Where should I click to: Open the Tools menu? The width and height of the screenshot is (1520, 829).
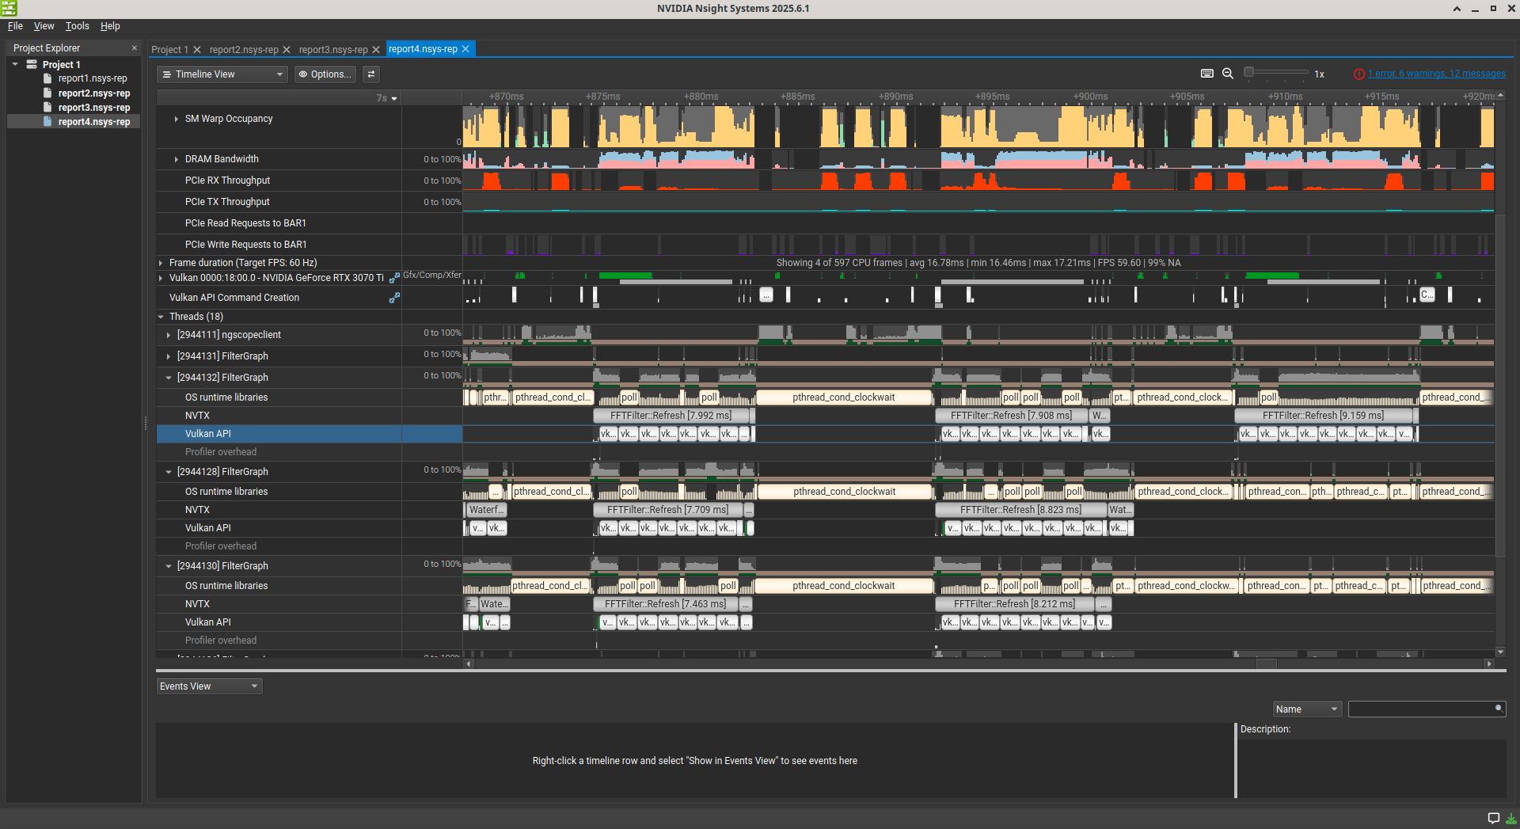click(77, 26)
